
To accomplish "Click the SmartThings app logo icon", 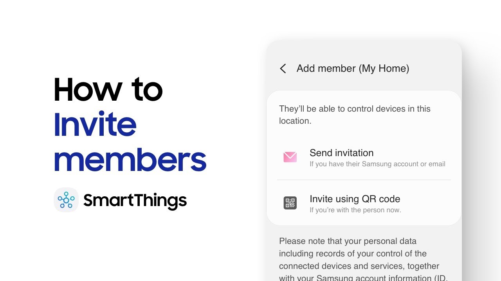I will tap(66, 200).
